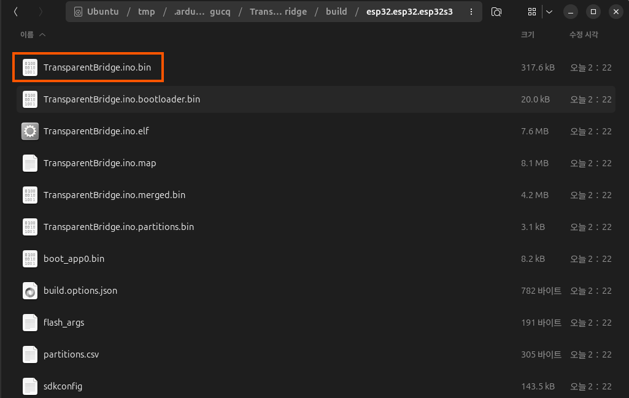The width and height of the screenshot is (629, 398).
Task: Click the 782 바이트 size value
Action: click(x=541, y=291)
